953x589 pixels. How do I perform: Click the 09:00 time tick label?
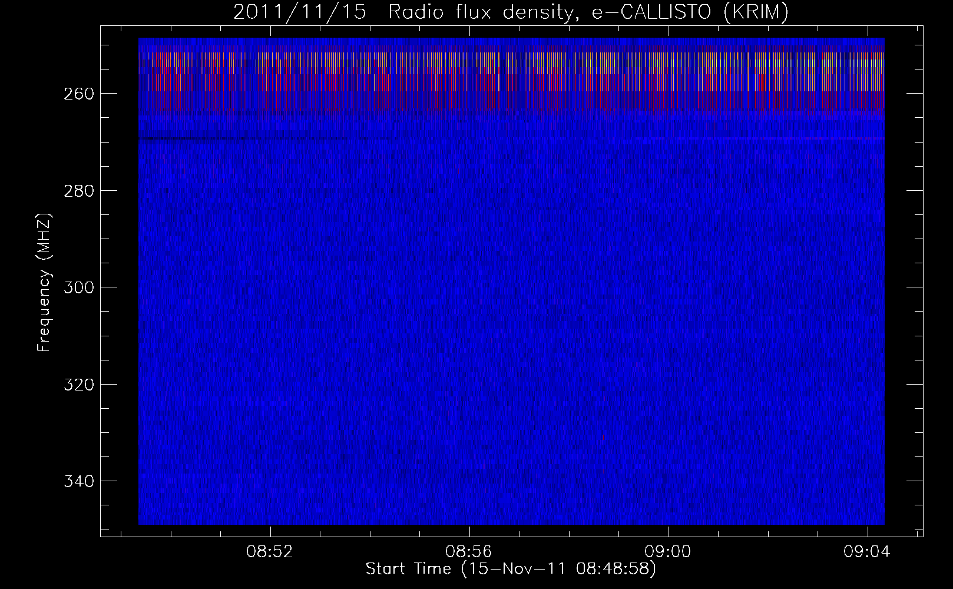pos(669,552)
